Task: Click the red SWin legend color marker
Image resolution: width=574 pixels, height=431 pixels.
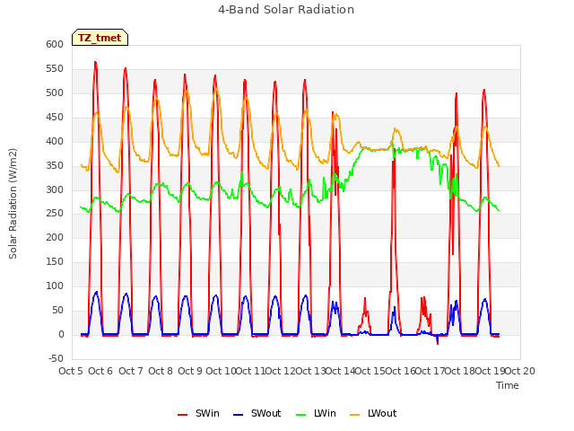Action: 182,415
